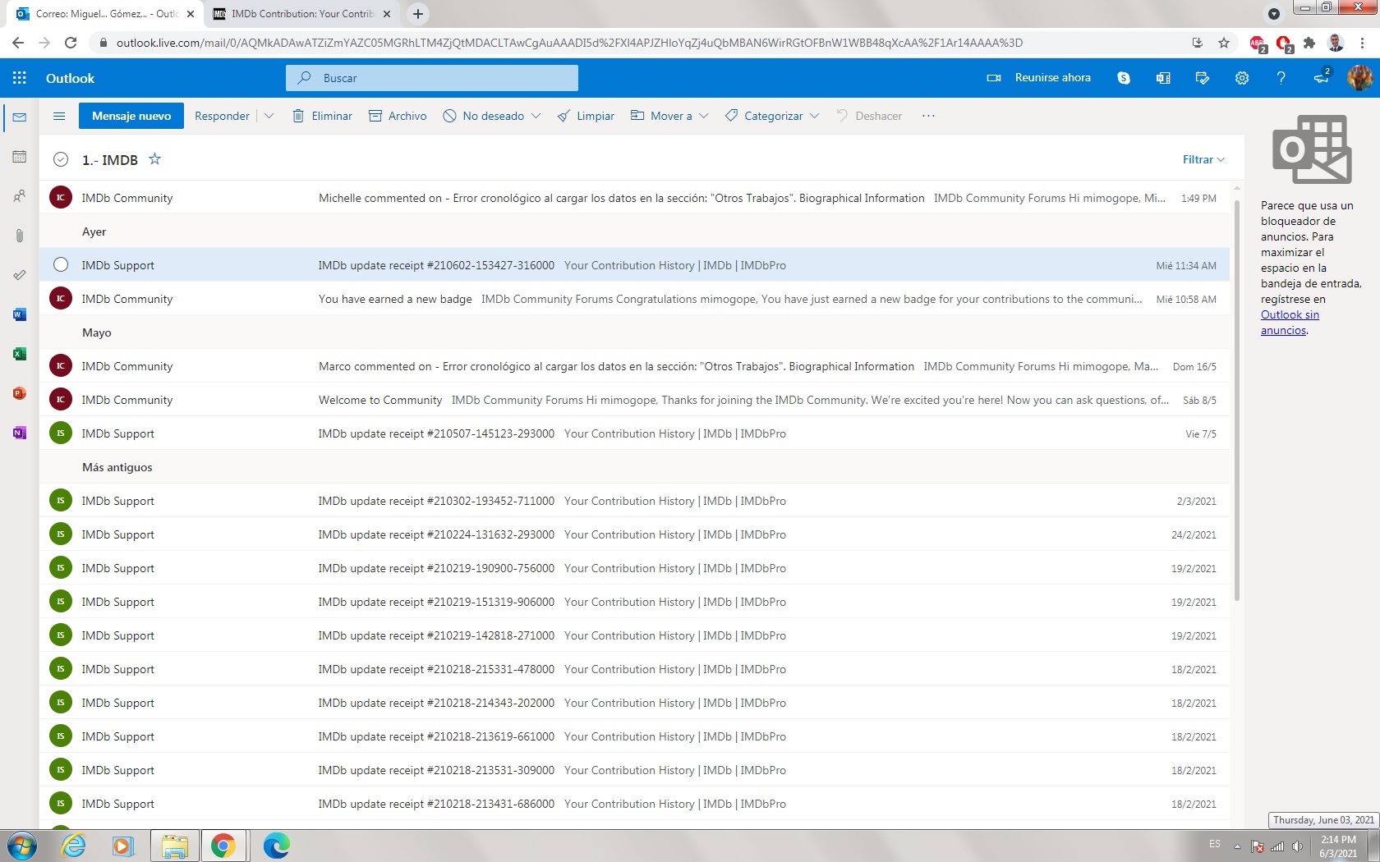Expand the Responder options arrow
Image resolution: width=1380 pixels, height=862 pixels.
point(269,116)
